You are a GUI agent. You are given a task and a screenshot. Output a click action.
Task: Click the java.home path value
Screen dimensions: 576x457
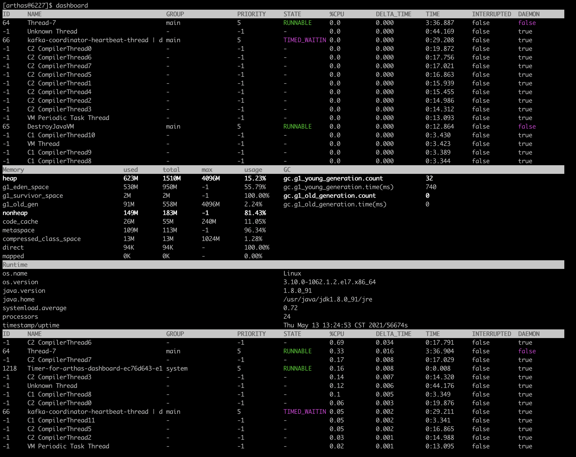pos(329,299)
